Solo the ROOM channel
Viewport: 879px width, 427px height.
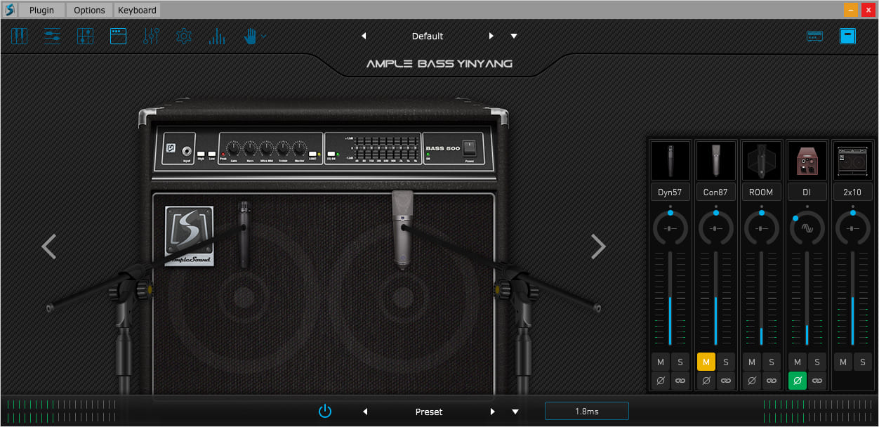click(x=771, y=362)
